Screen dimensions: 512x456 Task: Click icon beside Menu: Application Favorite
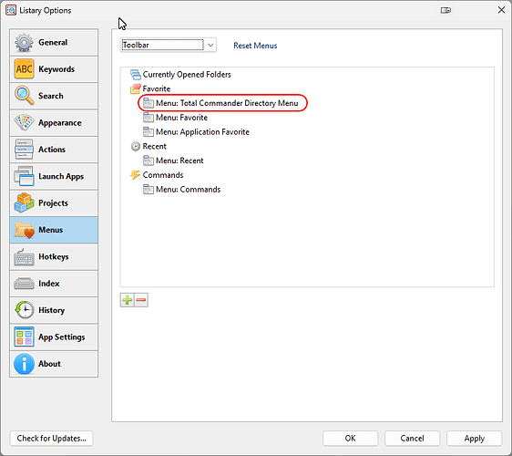(148, 132)
